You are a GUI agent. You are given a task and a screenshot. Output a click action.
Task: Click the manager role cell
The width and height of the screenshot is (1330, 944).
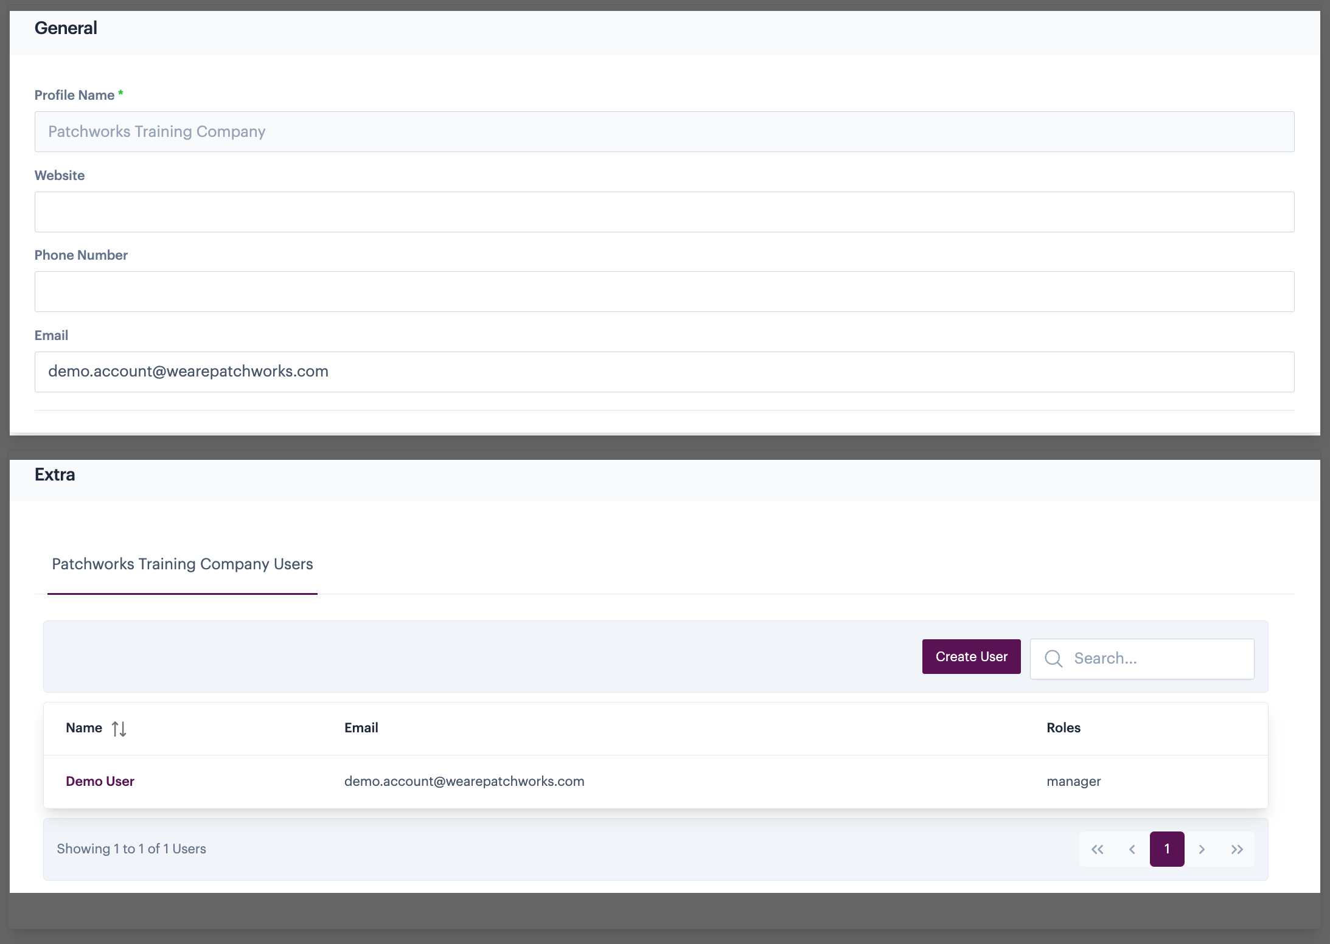(1073, 782)
